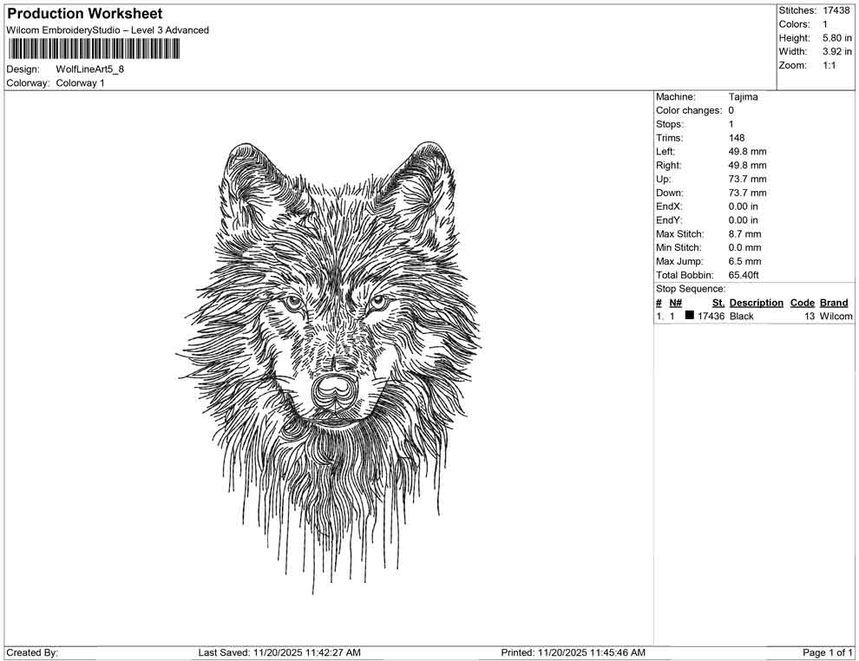Screen dimensions: 859x661
Task: Select the Last Saved timestamp
Action: [278, 652]
